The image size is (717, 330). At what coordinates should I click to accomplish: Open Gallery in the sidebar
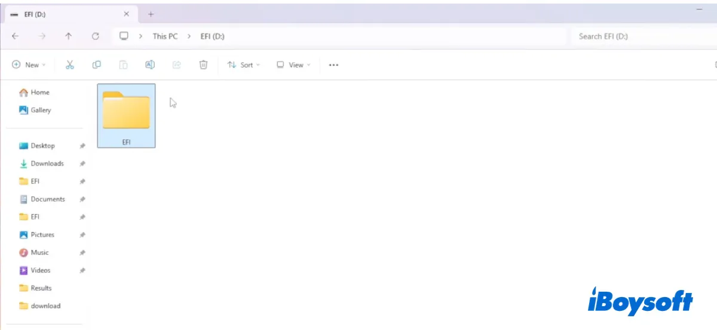pyautogui.click(x=35, y=110)
